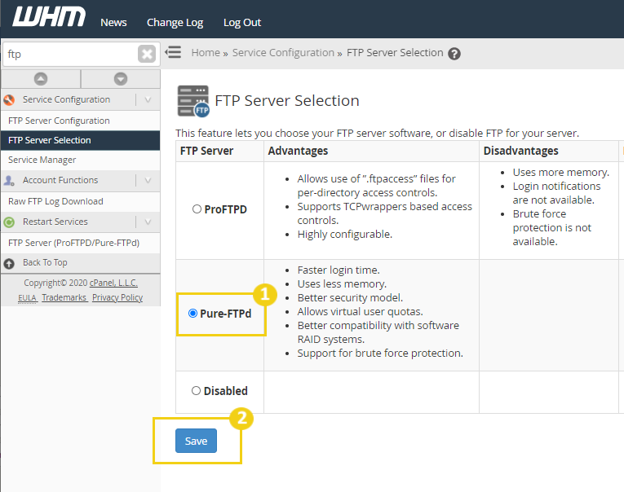The image size is (624, 492).
Task: Select FTP Server Selection sidebar item
Action: pos(81,140)
